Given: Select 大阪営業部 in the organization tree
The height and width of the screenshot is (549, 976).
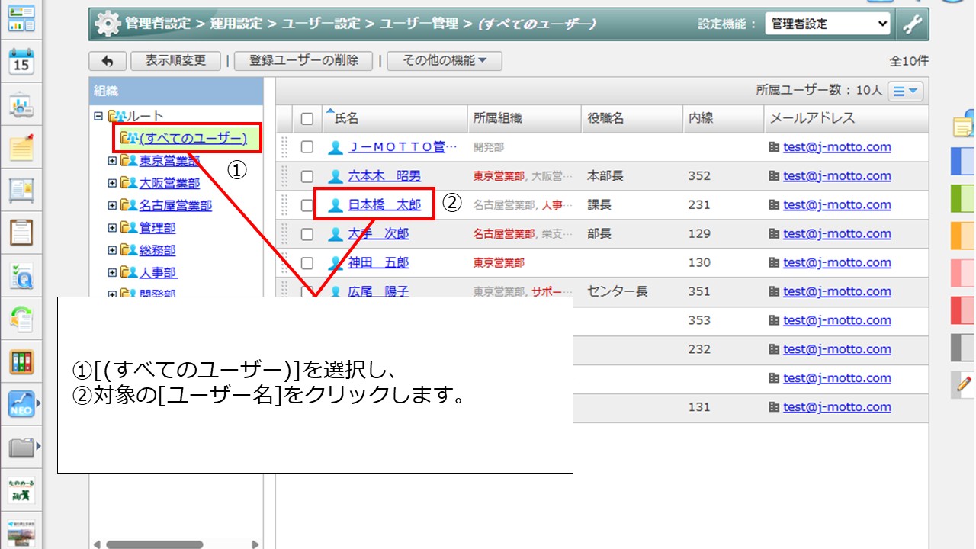Looking at the screenshot, I should pos(169,183).
